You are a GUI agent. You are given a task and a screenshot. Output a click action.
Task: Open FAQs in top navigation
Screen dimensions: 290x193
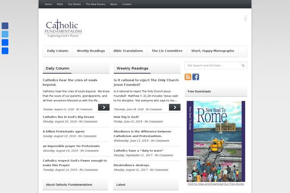[60, 4]
